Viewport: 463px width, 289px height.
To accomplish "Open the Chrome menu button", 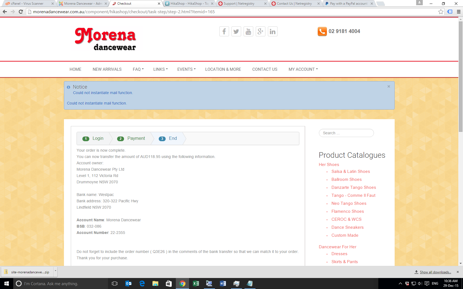I will 459,12.
